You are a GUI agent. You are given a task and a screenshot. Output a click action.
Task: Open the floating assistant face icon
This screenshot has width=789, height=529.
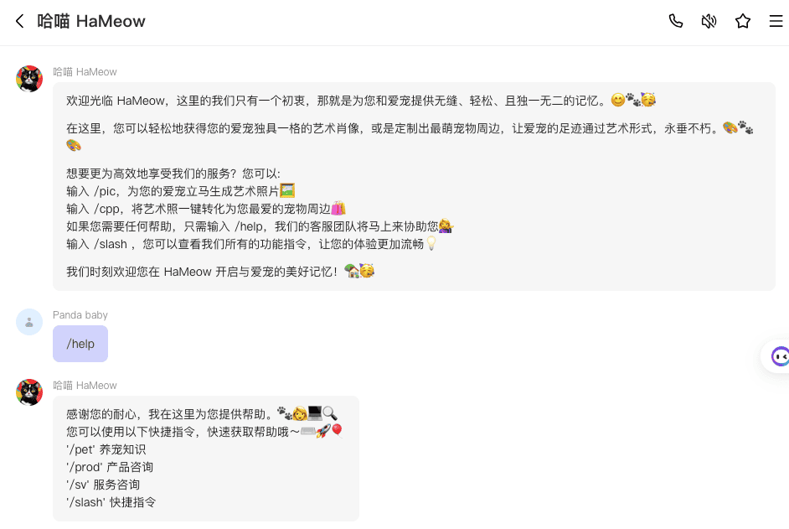point(780,356)
